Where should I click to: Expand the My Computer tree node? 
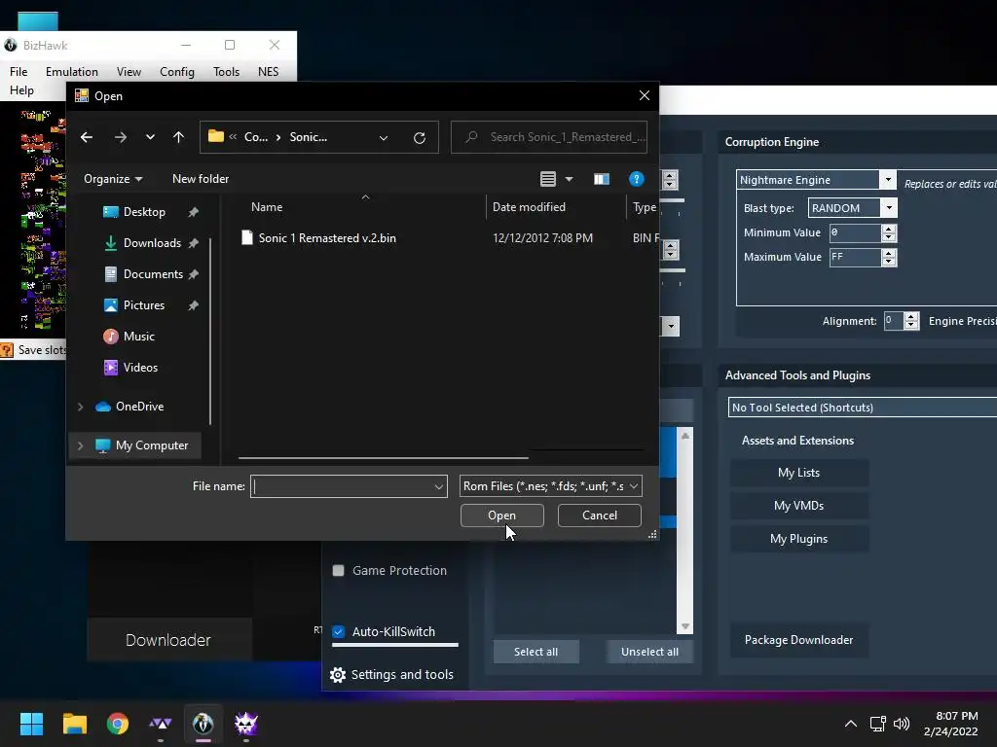pos(80,445)
